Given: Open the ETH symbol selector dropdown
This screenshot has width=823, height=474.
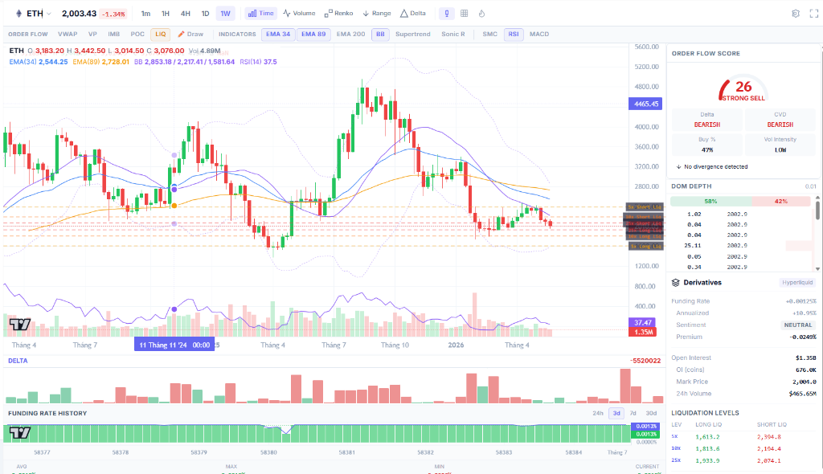Looking at the screenshot, I should [x=34, y=14].
